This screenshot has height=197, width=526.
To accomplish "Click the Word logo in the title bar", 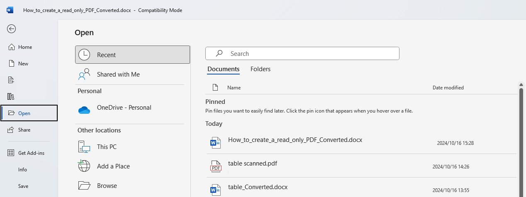I will pyautogui.click(x=10, y=10).
